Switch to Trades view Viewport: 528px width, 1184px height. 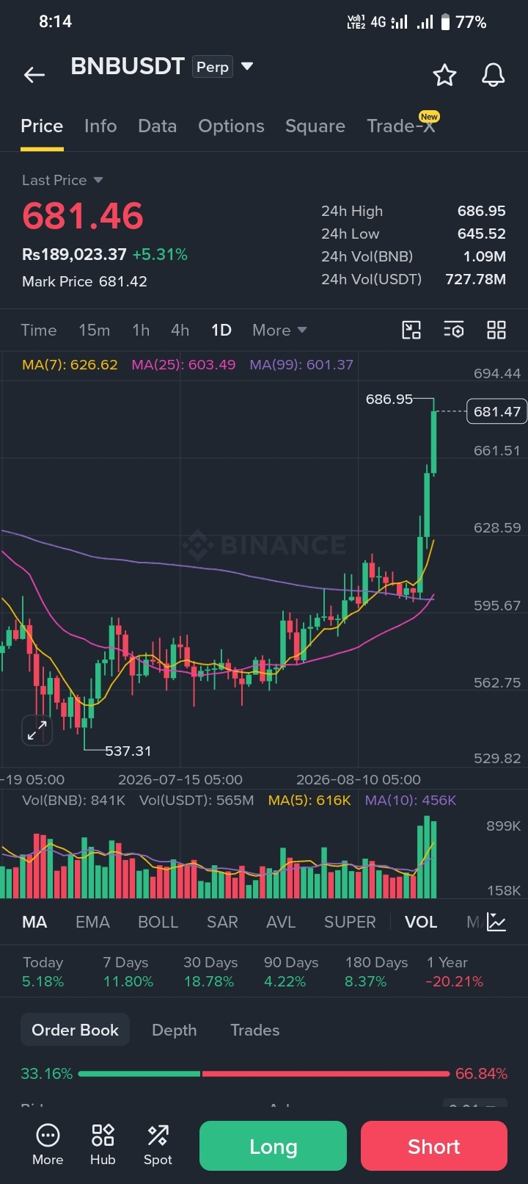coord(255,1030)
